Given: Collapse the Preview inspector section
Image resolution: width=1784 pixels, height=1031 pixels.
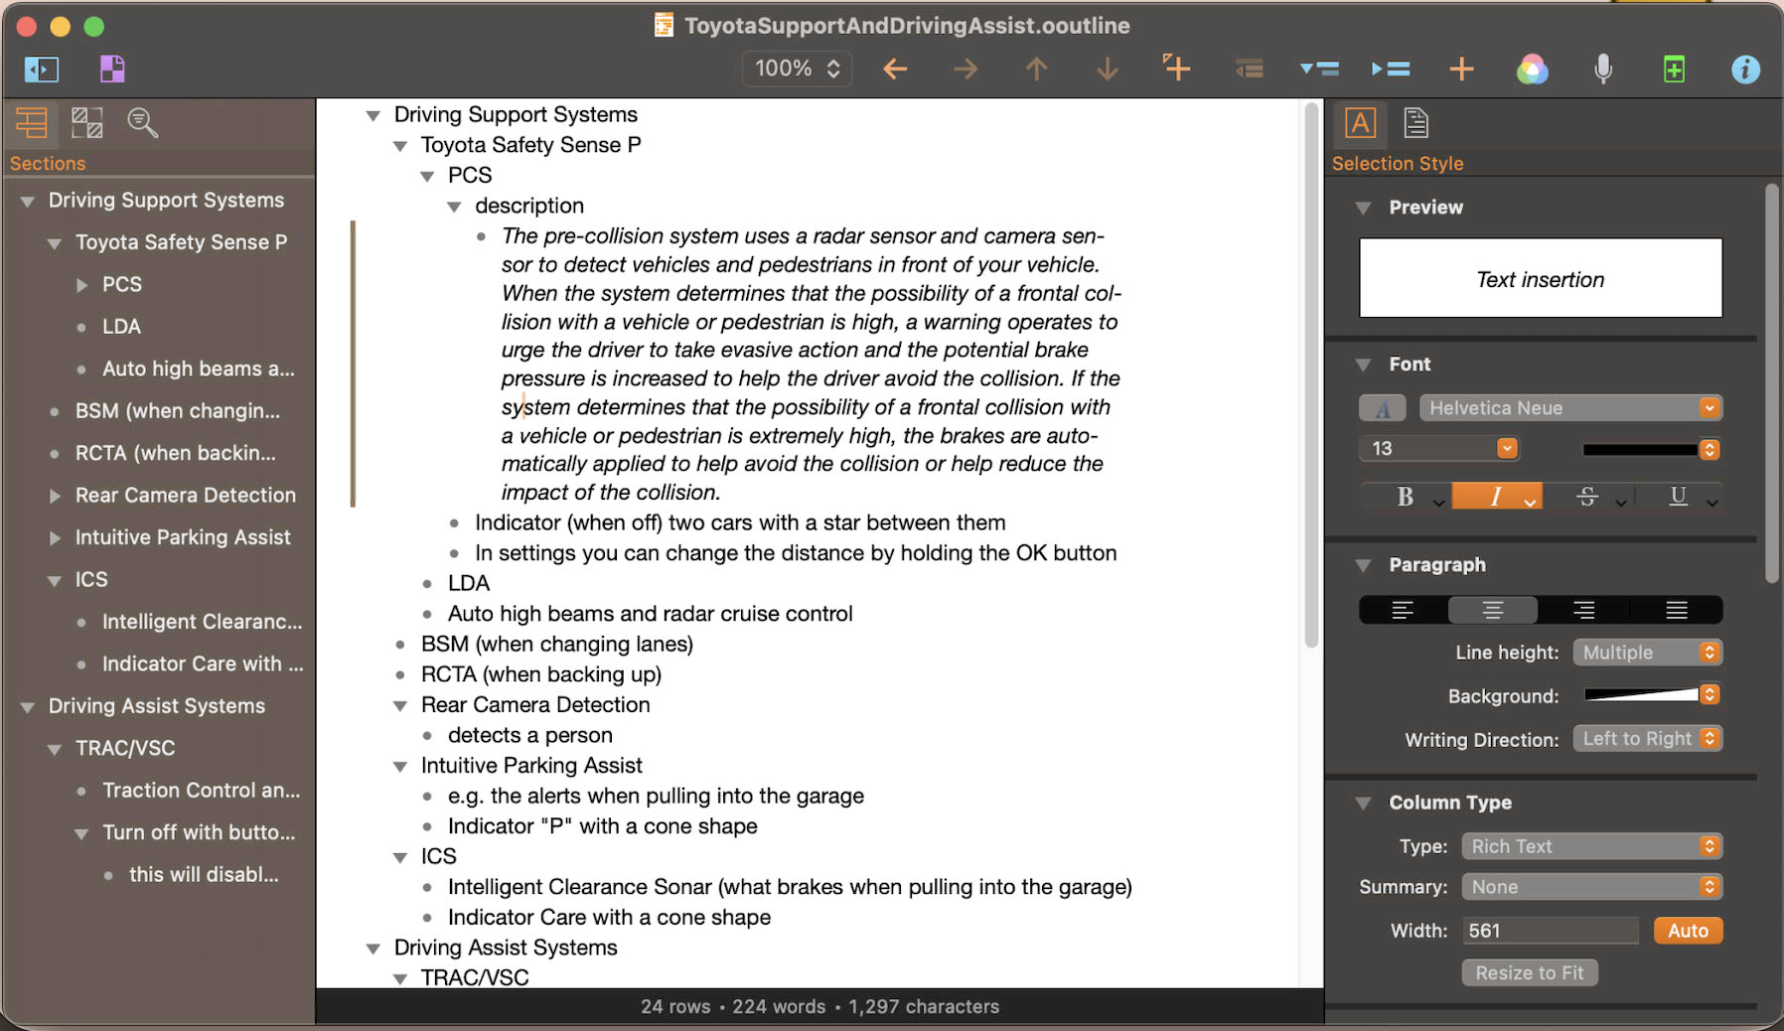Looking at the screenshot, I should point(1363,208).
